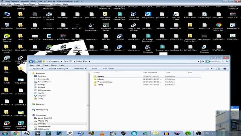Click the Explorer search box
The width and height of the screenshot is (241, 136).
[x=217, y=61]
